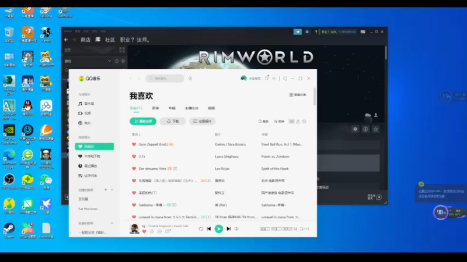Switch to the videos tab

coord(211,108)
